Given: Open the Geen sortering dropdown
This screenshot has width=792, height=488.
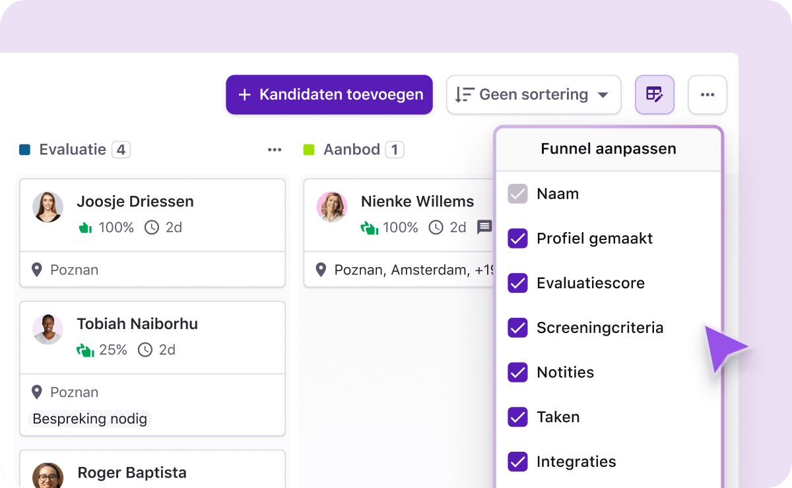Looking at the screenshot, I should click(x=533, y=94).
